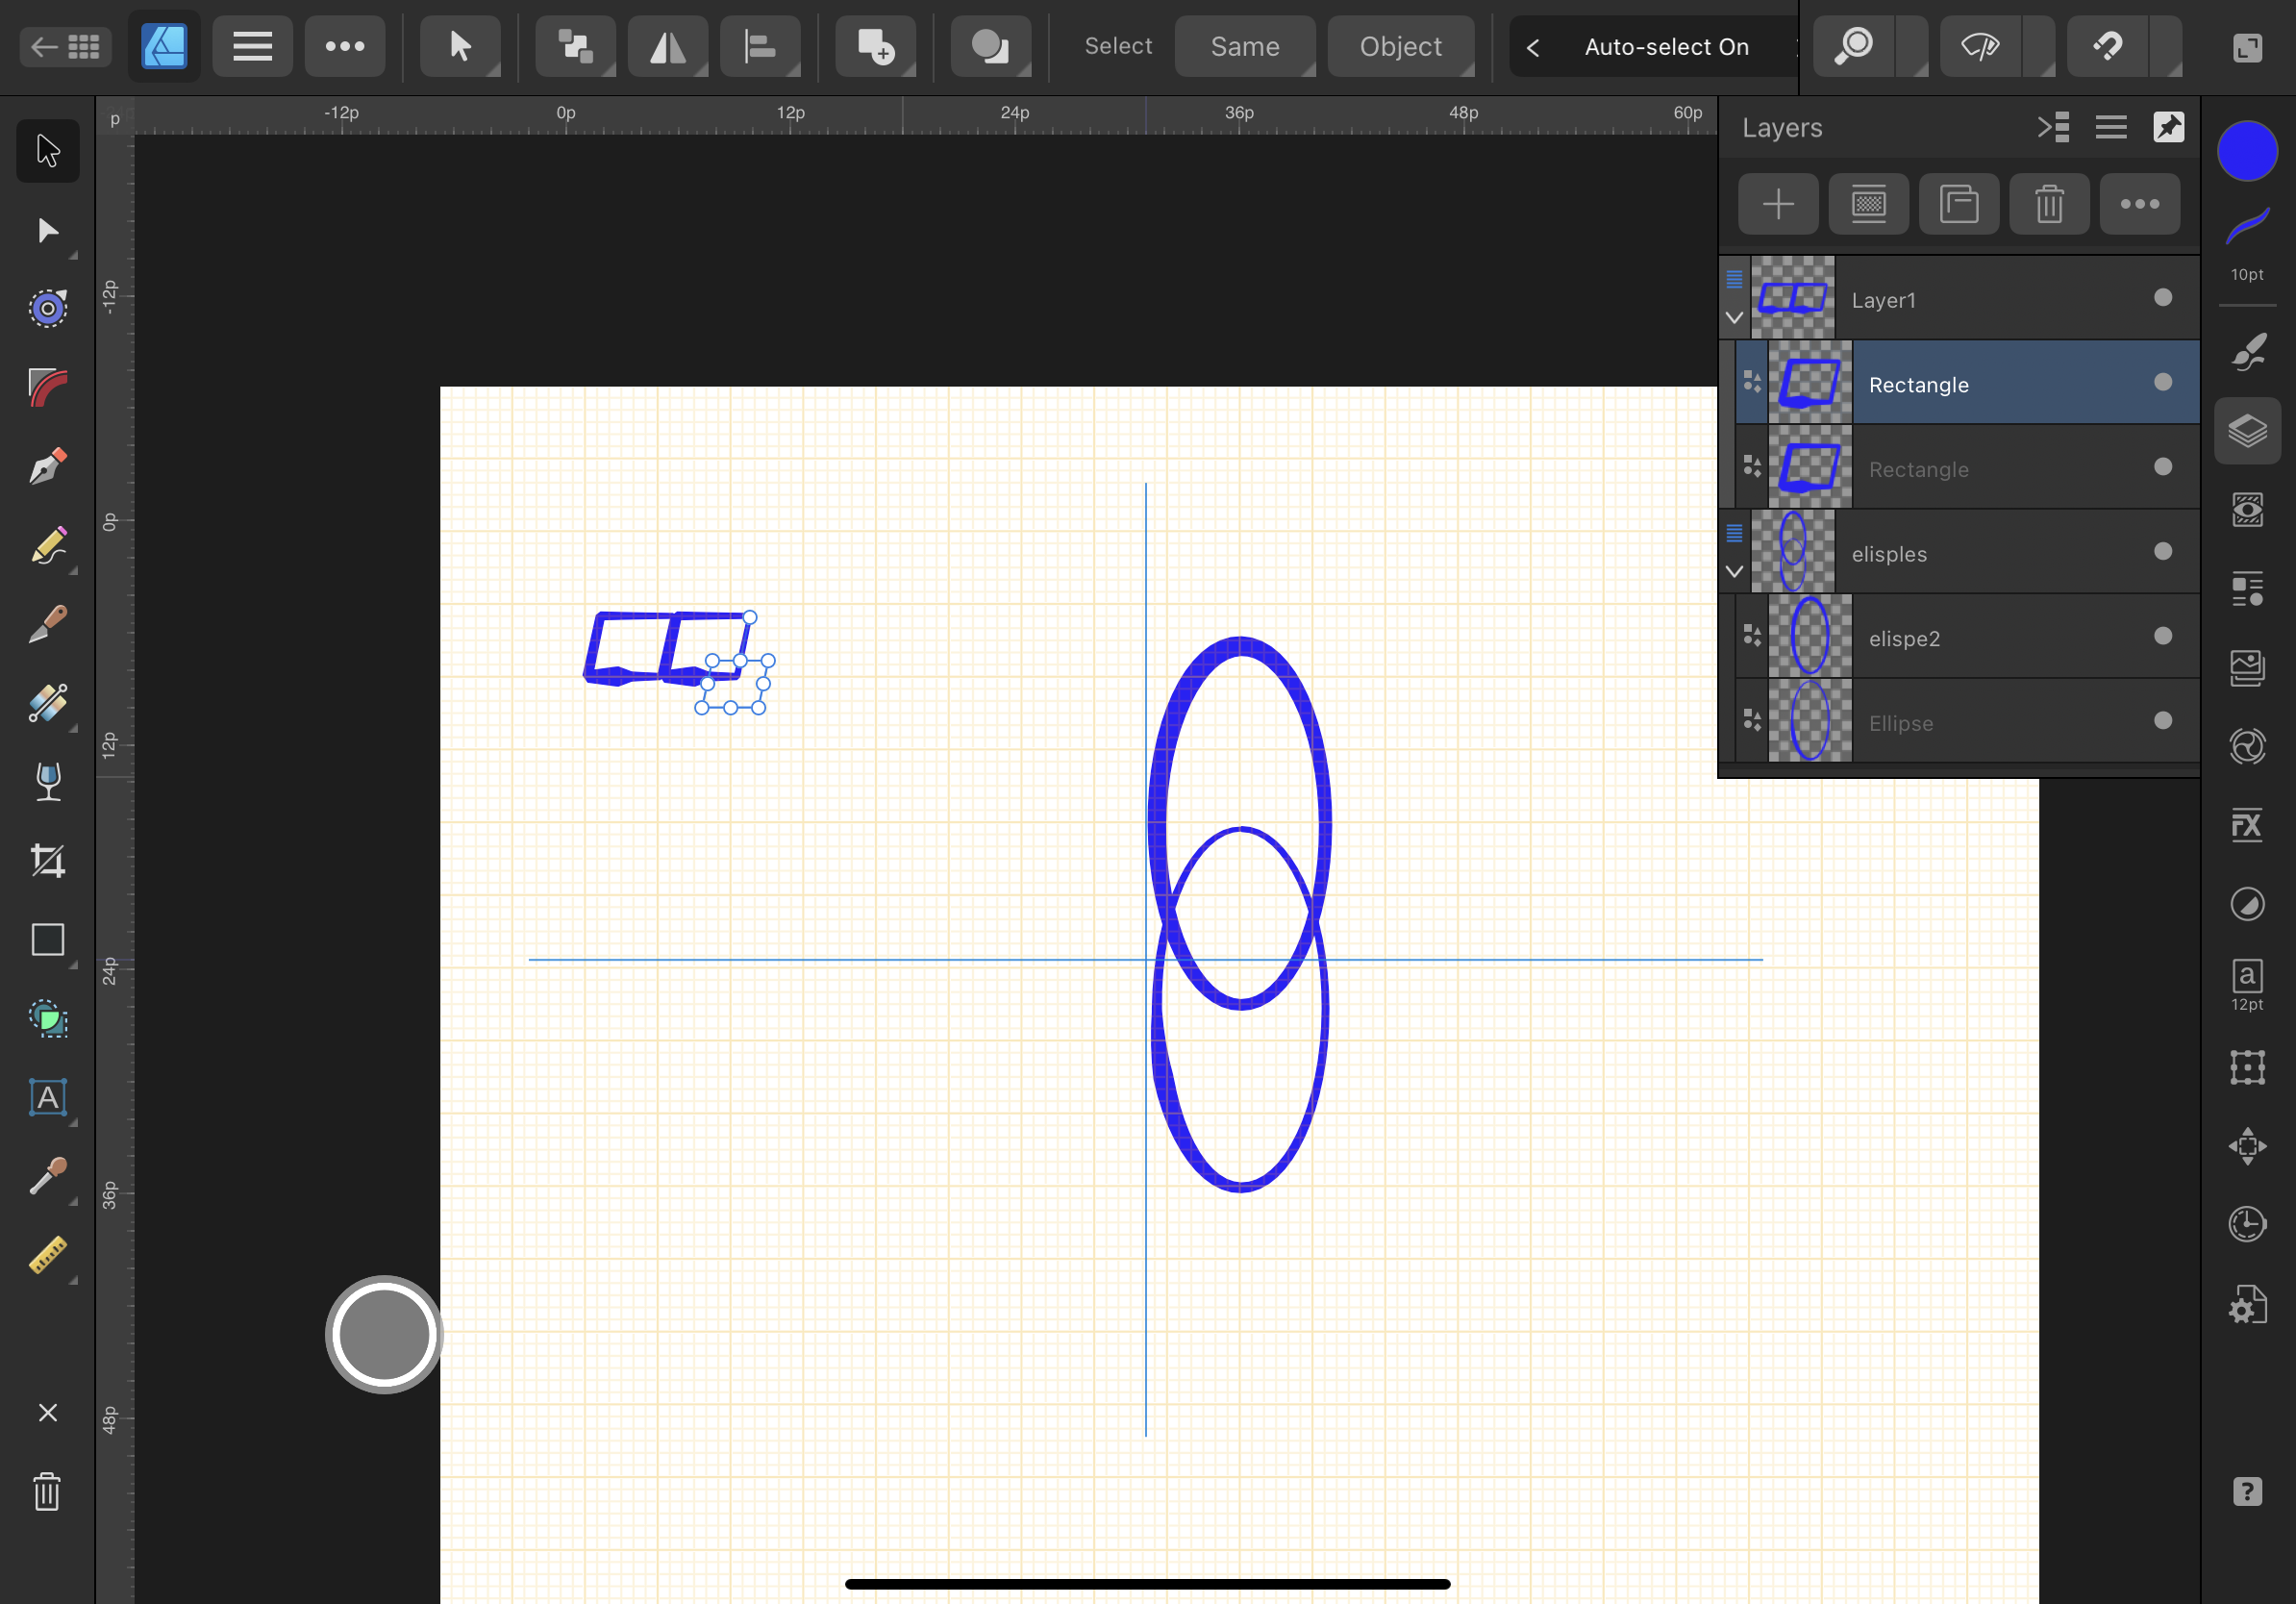
Task: Click the blue fill colour swatch
Action: click(x=2247, y=151)
